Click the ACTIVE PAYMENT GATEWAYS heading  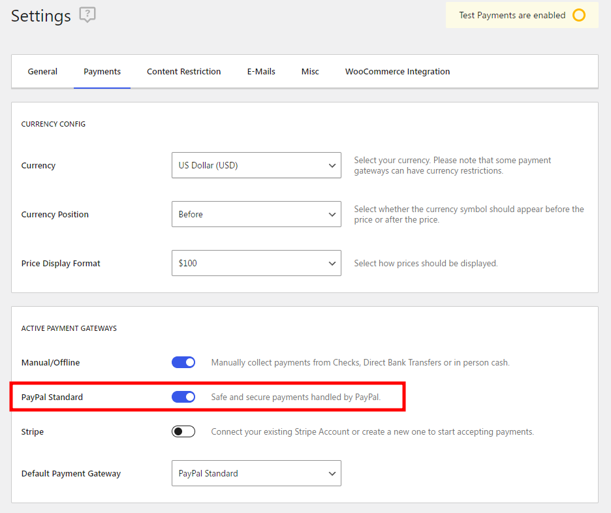click(69, 328)
